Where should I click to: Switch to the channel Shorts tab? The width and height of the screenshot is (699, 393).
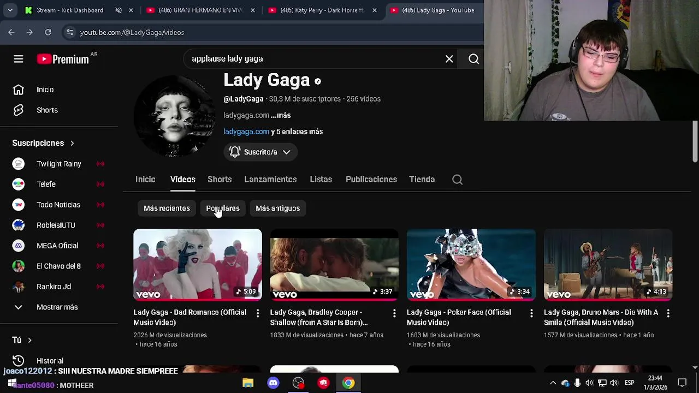coord(220,180)
